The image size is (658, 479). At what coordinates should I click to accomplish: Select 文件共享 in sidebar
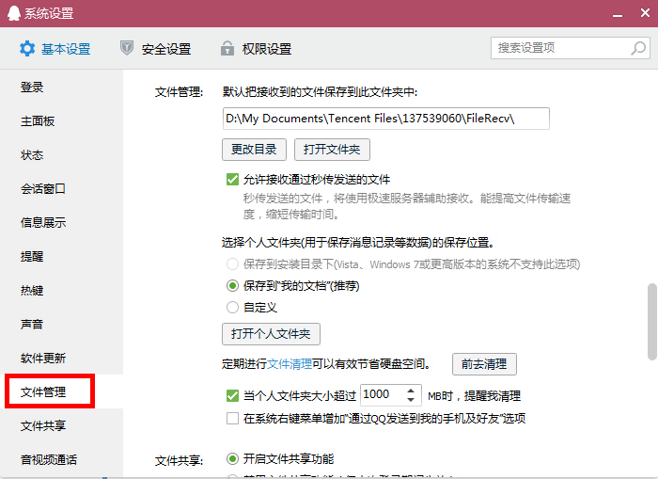pos(43,425)
